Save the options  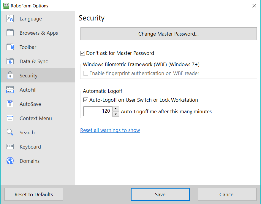click(x=160, y=194)
